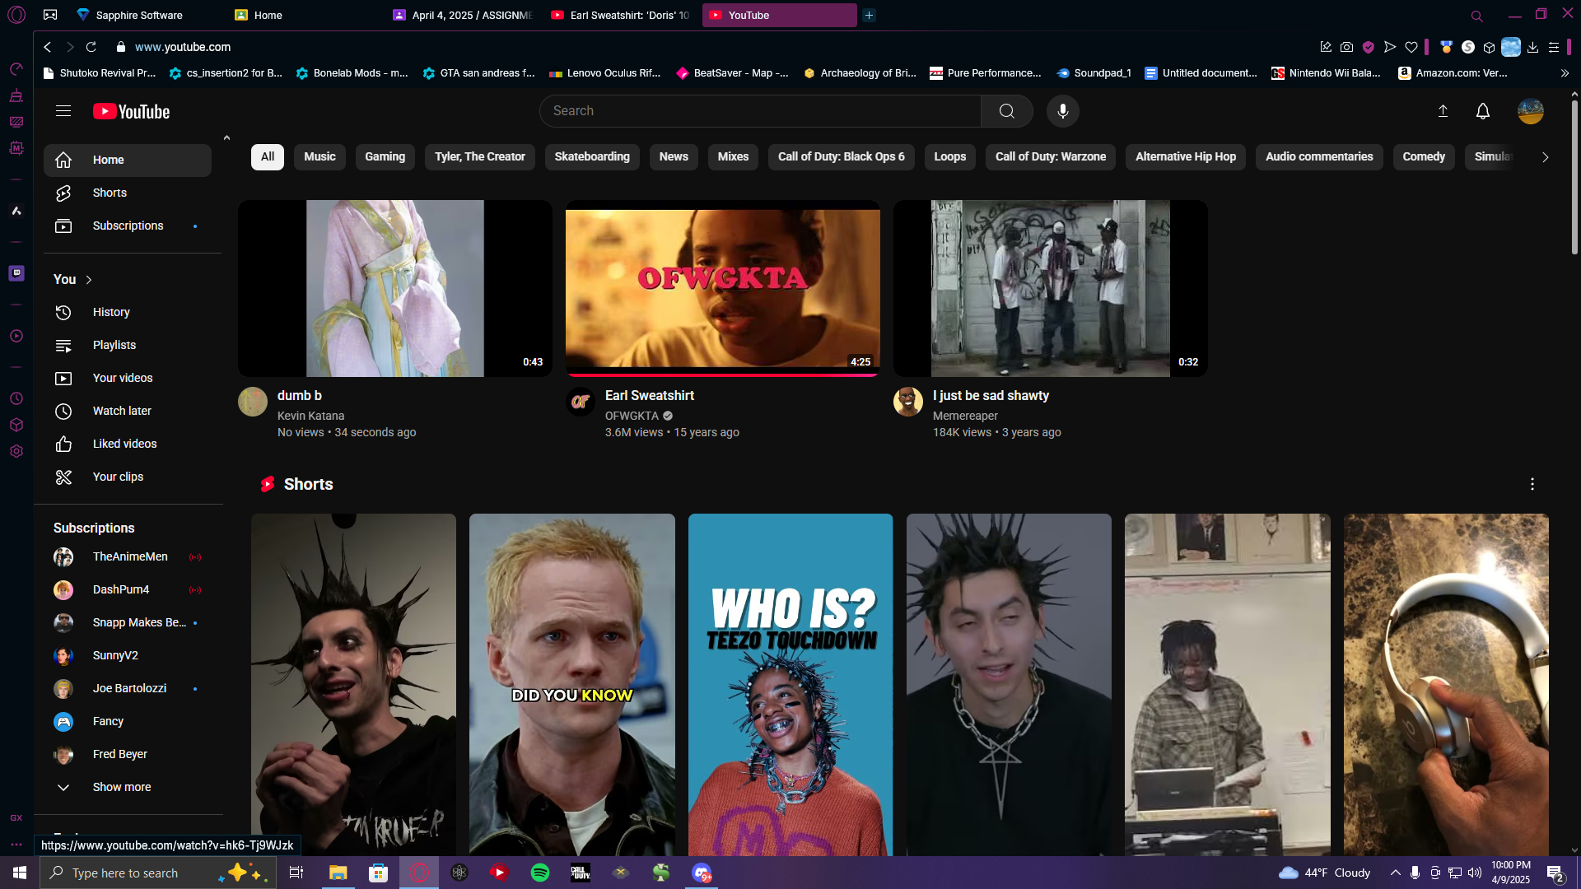Open watch History
Viewport: 1581px width, 889px height.
point(128,312)
